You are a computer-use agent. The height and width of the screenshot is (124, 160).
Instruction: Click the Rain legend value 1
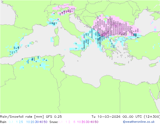pyautogui.click(x=17, y=122)
